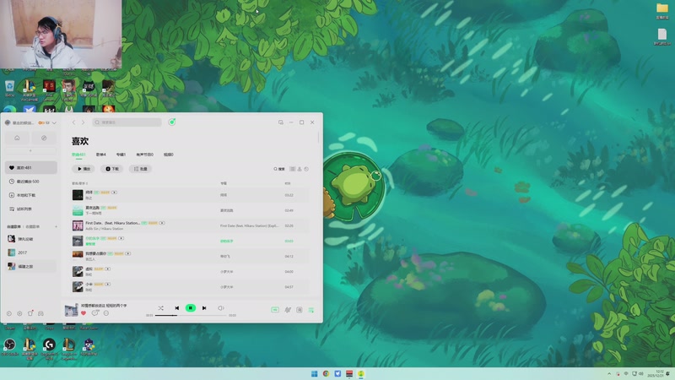Play MV for the 03:22 song
This screenshot has width=675, height=380.
point(114,193)
